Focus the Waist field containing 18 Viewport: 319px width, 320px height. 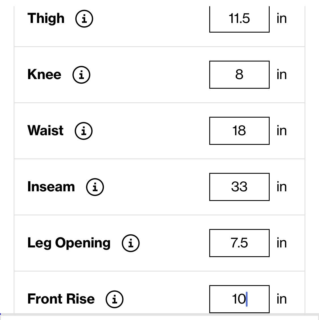click(239, 131)
